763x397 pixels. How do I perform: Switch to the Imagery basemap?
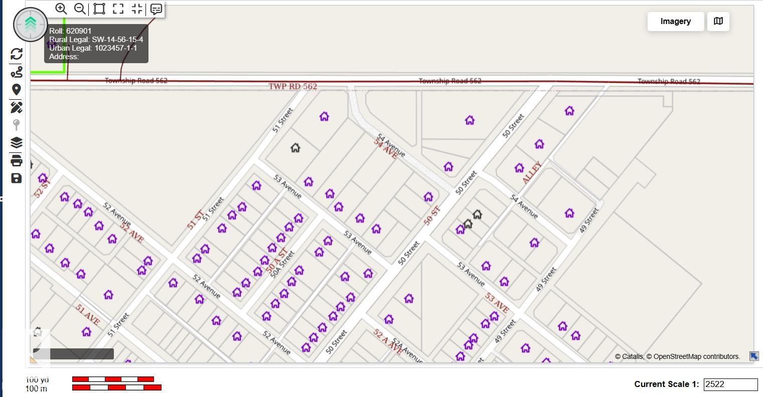(676, 22)
